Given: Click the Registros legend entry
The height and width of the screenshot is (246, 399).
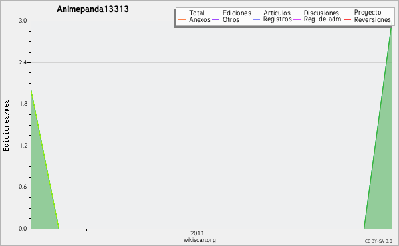Looking at the screenshot, I should pos(277,19).
